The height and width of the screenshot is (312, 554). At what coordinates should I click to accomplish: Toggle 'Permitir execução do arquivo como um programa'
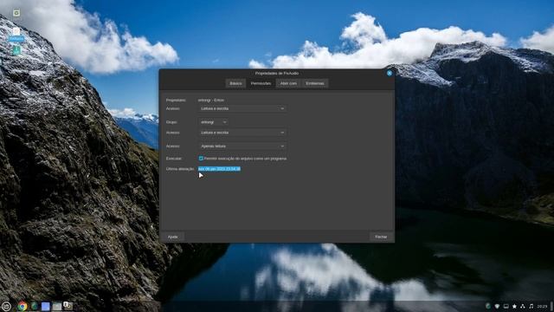click(201, 159)
